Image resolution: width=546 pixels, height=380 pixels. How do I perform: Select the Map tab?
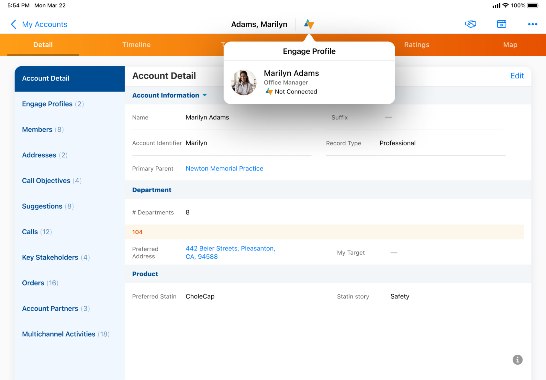click(510, 45)
